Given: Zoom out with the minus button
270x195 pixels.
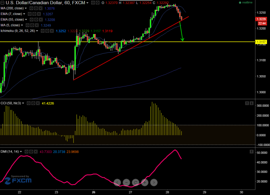Looking at the screenshot, I should 127,182.
